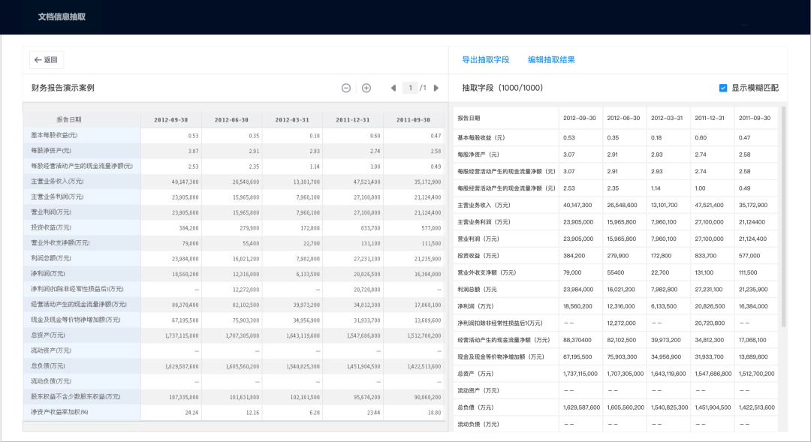Click 净利润扣除非经常性损益后1(万元) field
This screenshot has height=442, width=811.
(x=500, y=323)
